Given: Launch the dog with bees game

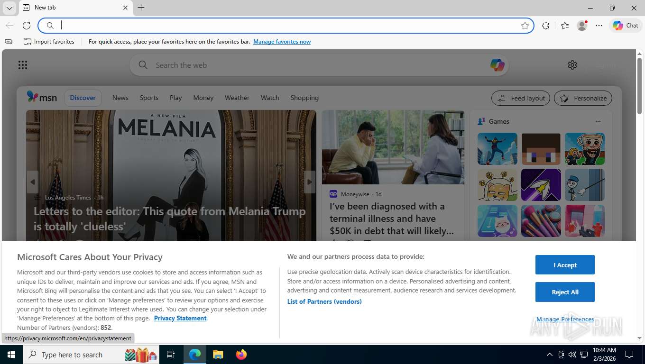Looking at the screenshot, I should pyautogui.click(x=498, y=185).
